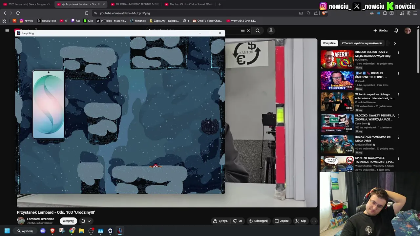The width and height of the screenshot is (420, 236).
Task: Click the Wyszukaj taskbar search box
Action: click(x=25, y=231)
